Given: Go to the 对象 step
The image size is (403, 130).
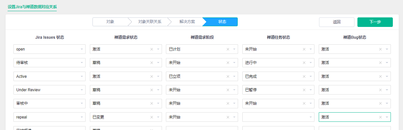Looking at the screenshot, I should tap(110, 22).
